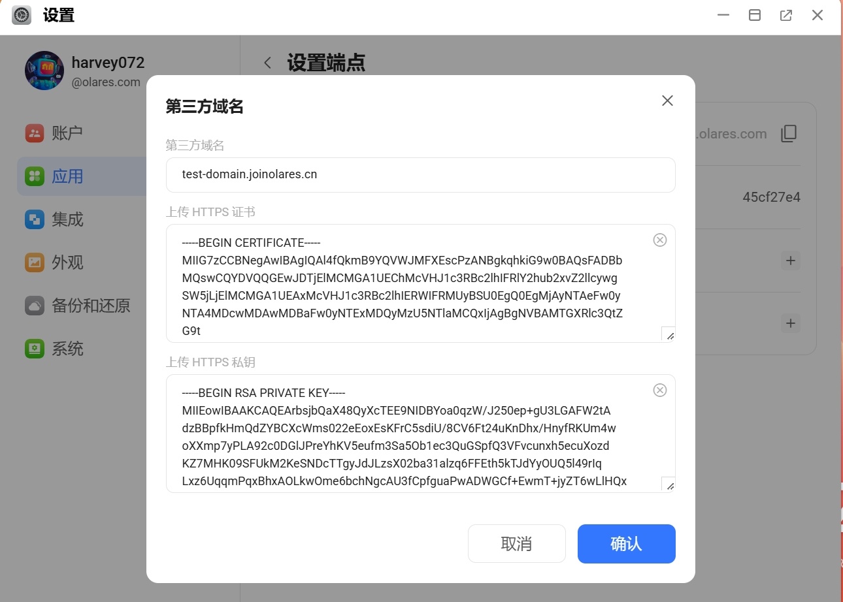This screenshot has height=602, width=843.
Task: Go back using the arrow beside 设置端点
Action: (267, 63)
